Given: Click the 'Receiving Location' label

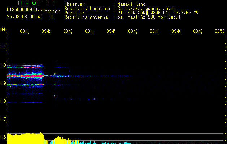Looking at the screenshot, I should pyautogui.click(x=87, y=9).
